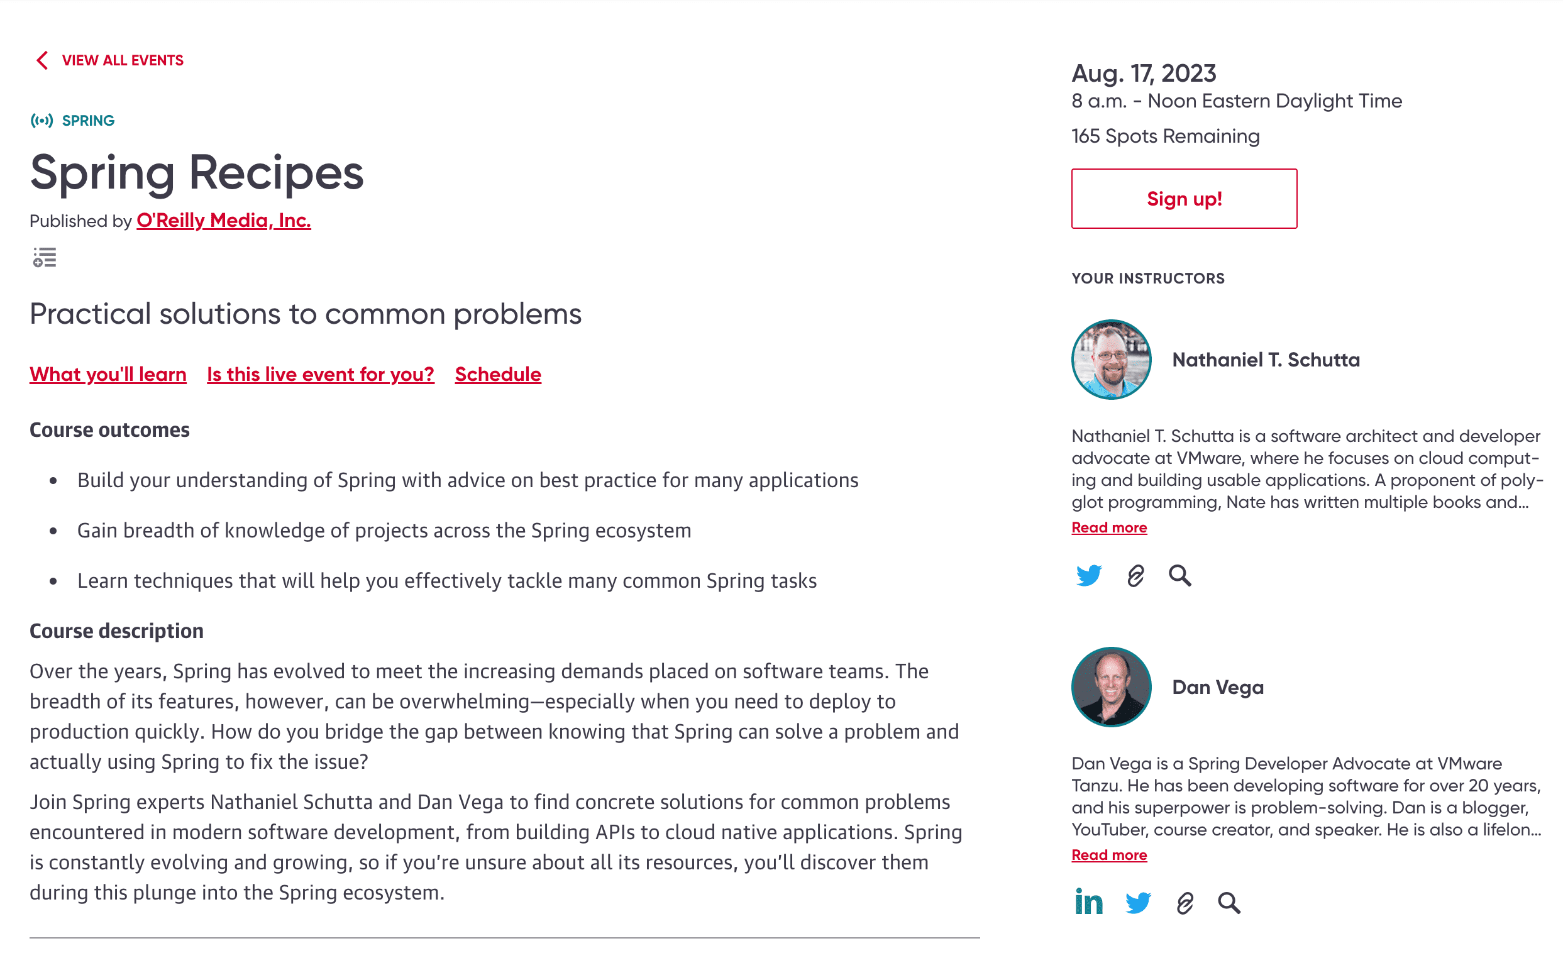This screenshot has width=1563, height=958.
Task: Go back via View All Events link
Action: [x=123, y=60]
